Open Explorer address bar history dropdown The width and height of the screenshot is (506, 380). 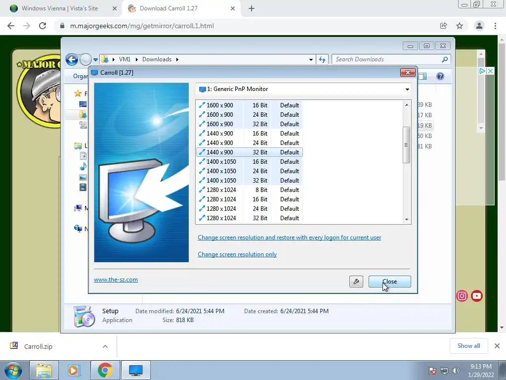coord(311,60)
